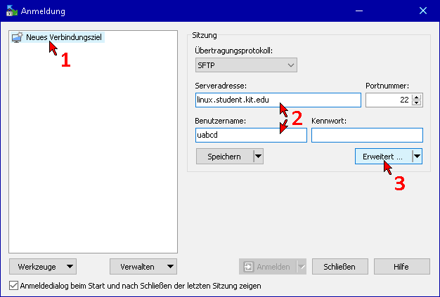Image resolution: width=440 pixels, height=297 pixels.
Task: Open the Verwalten menu button
Action: pos(143,267)
